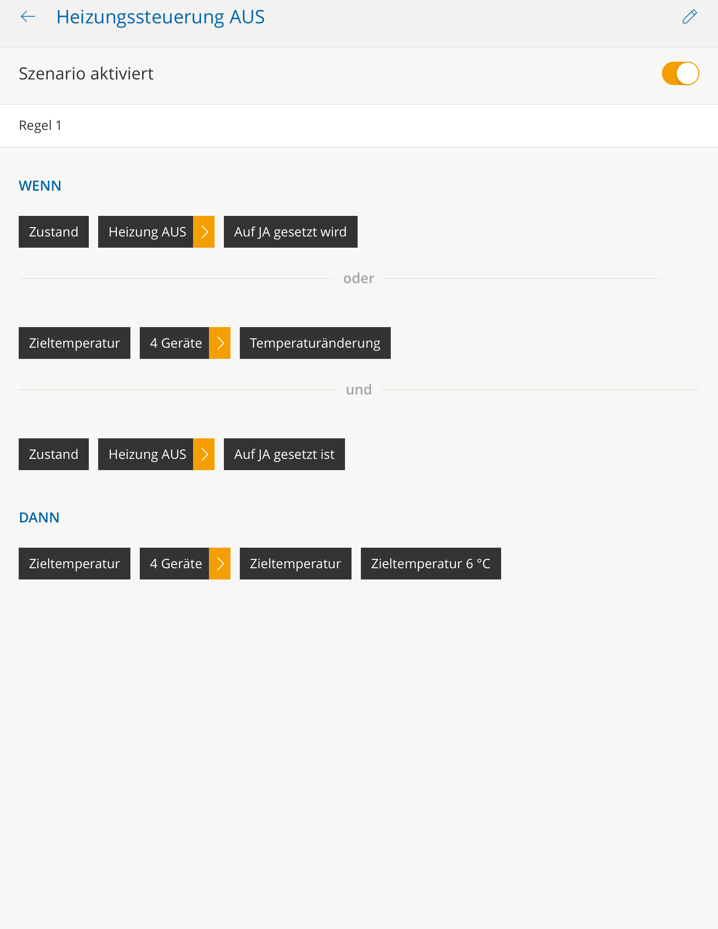Disable the Szenario aktiviert toggle
Image resolution: width=718 pixels, height=929 pixels.
click(x=680, y=74)
